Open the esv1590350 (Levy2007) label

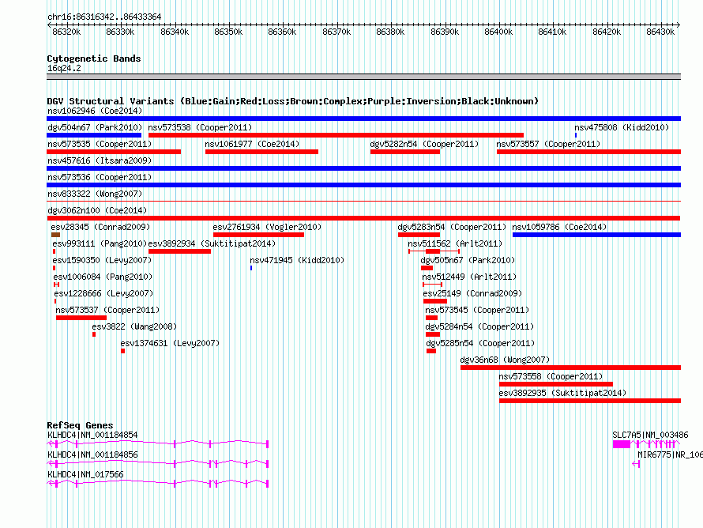coord(102,260)
